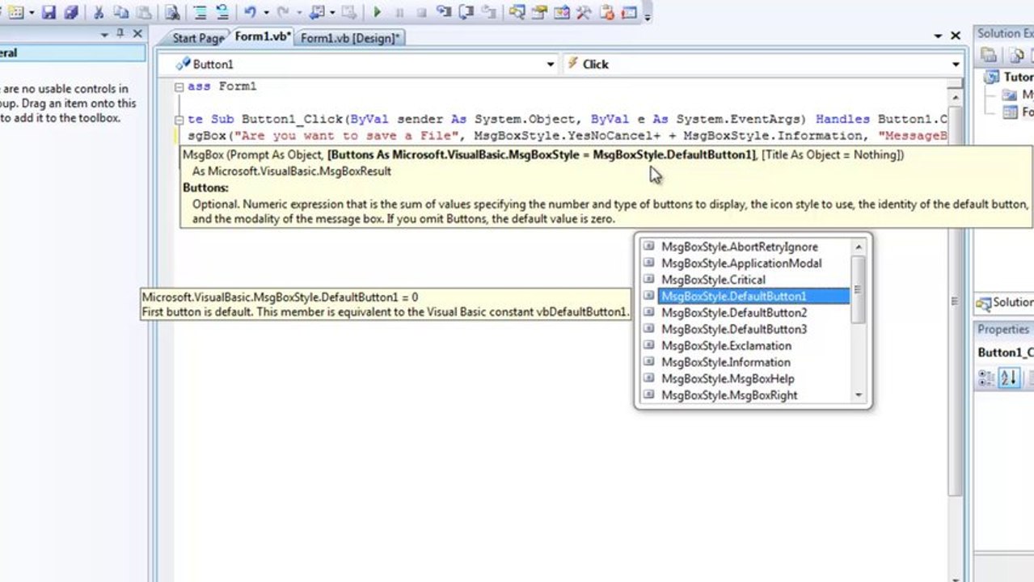Toggle auto-hide pin on Toolbox panel
Screen dimensions: 1034x582
tap(120, 33)
